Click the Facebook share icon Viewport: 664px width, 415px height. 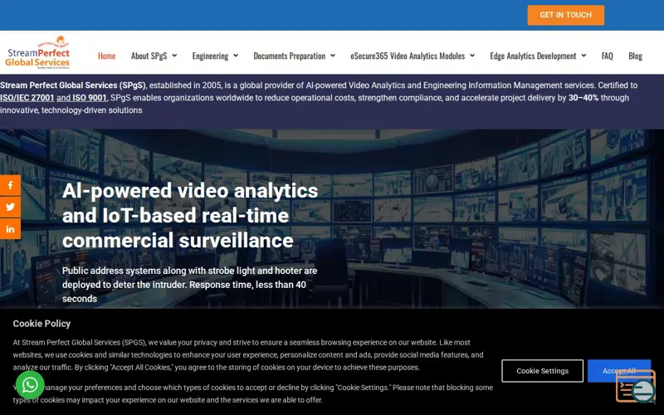click(x=10, y=185)
